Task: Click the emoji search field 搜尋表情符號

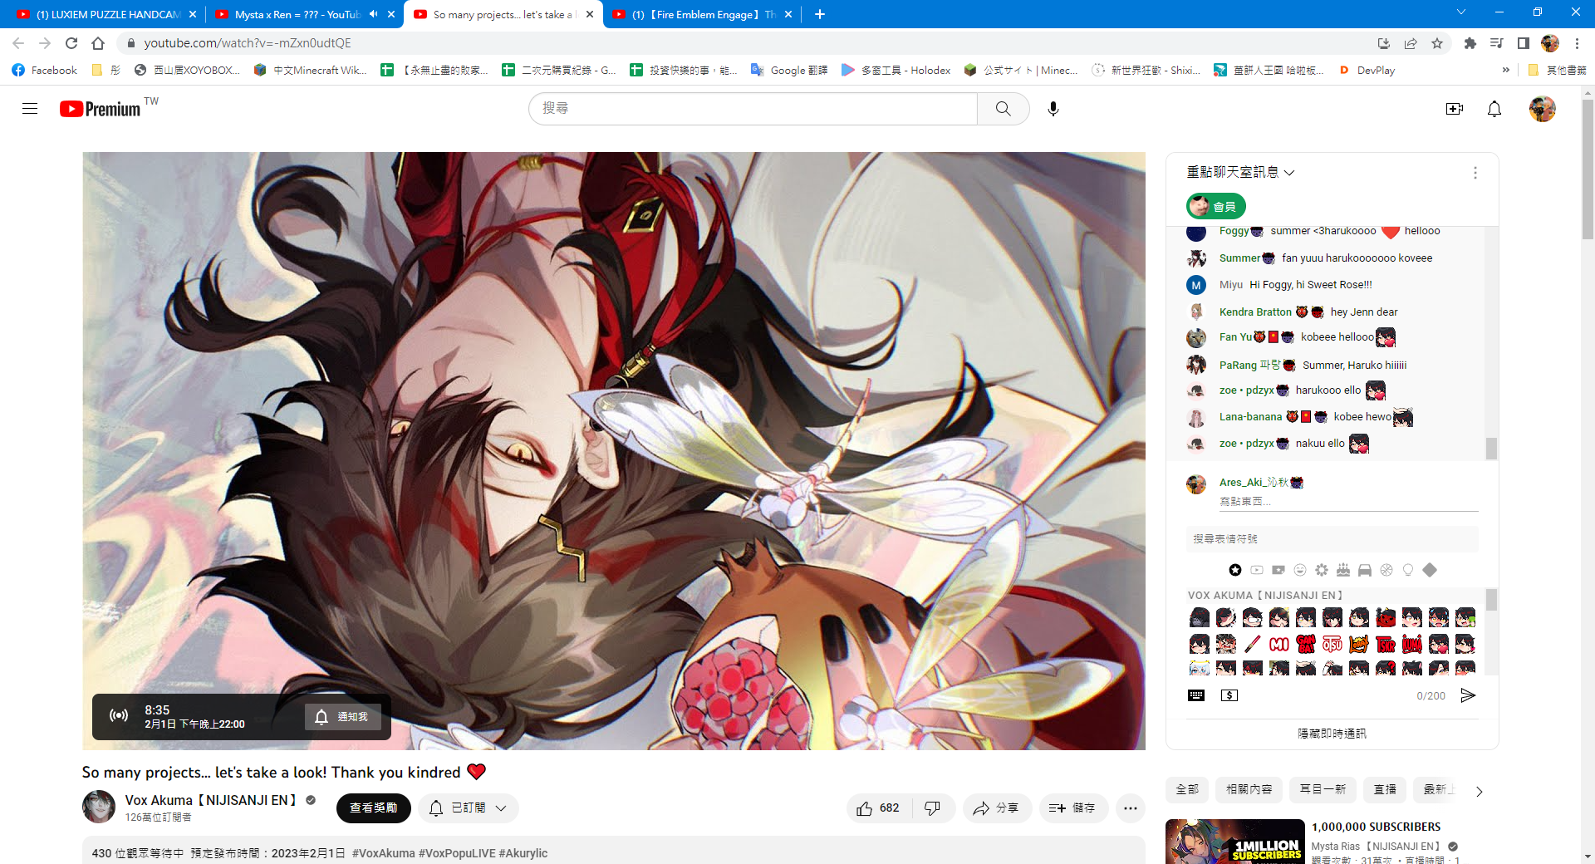Action: tap(1332, 539)
